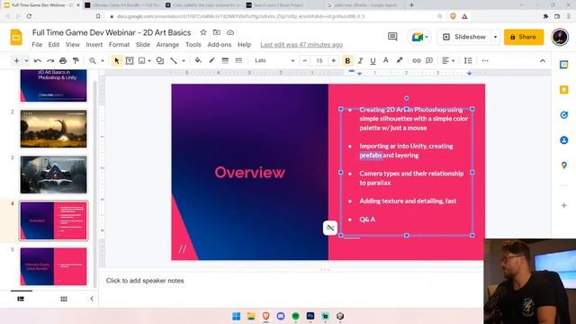
Task: Open the Edit menu
Action: point(54,44)
